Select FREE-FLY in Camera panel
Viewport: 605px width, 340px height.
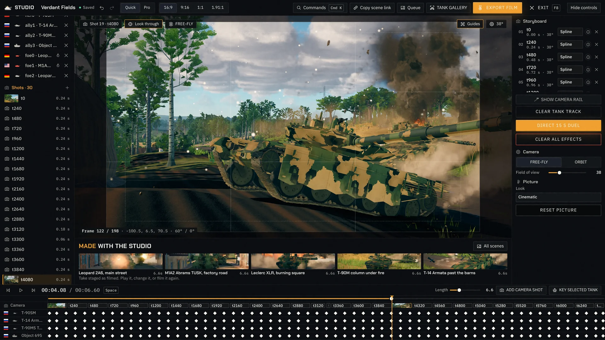(x=539, y=162)
